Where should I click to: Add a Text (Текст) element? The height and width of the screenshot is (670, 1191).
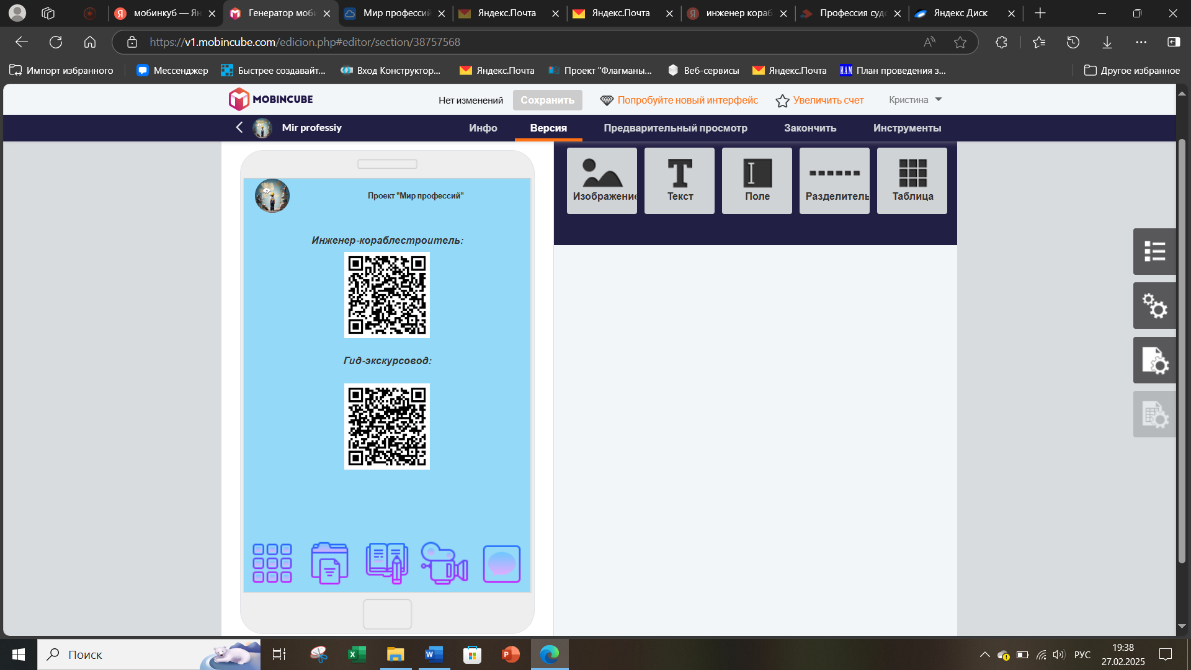pyautogui.click(x=679, y=181)
